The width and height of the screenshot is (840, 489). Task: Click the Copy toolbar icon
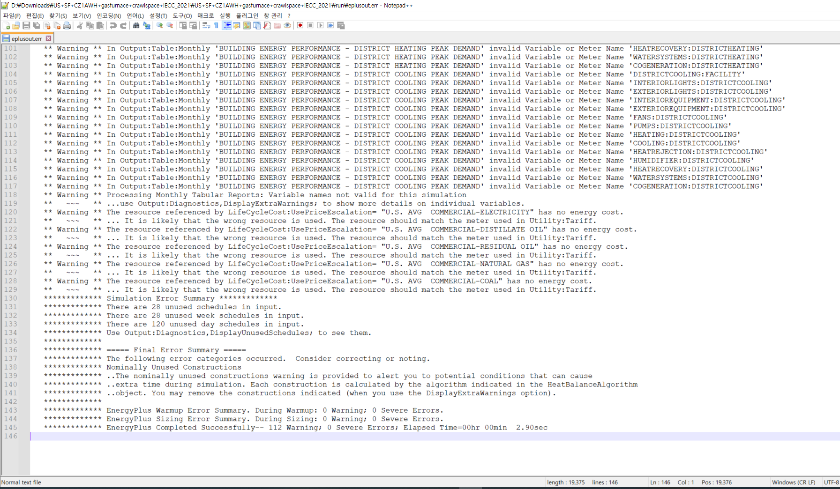tap(90, 25)
